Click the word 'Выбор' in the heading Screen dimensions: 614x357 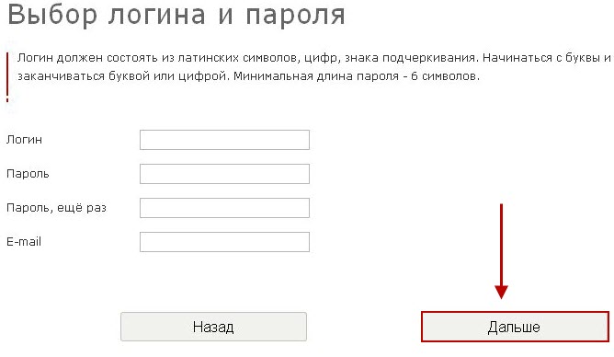click(52, 15)
